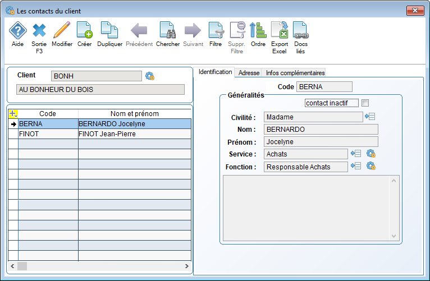Screen dimensions: 430x281
Task: Go to next record with Suivant
Action: tap(193, 30)
